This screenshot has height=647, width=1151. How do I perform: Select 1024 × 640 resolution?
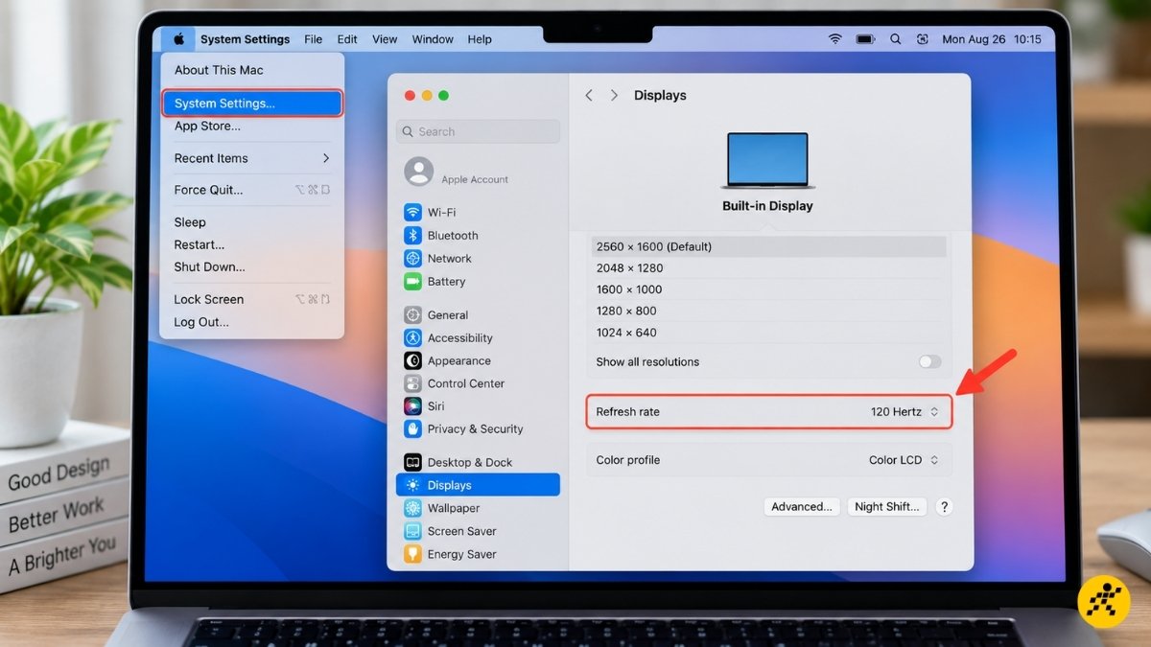coord(769,333)
